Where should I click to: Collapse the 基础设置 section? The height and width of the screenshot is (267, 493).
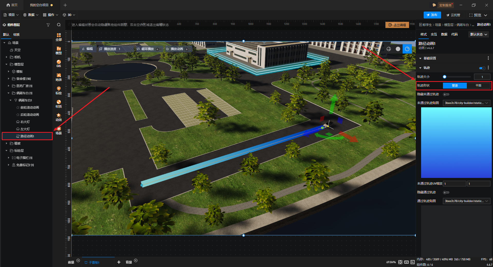click(x=420, y=58)
